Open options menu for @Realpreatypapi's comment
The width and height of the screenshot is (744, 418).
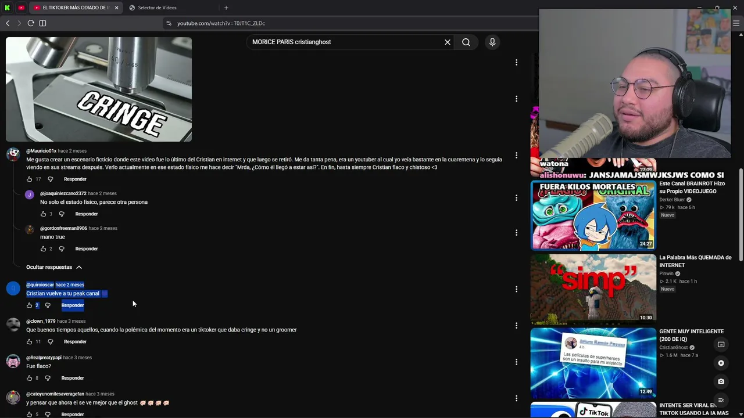point(516,362)
